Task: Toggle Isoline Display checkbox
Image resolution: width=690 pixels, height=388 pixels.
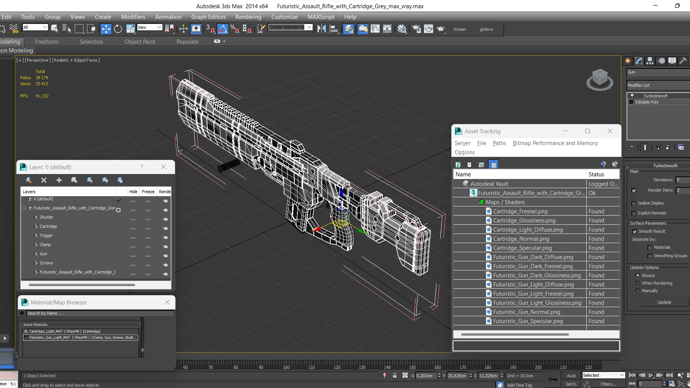Action: [x=634, y=203]
